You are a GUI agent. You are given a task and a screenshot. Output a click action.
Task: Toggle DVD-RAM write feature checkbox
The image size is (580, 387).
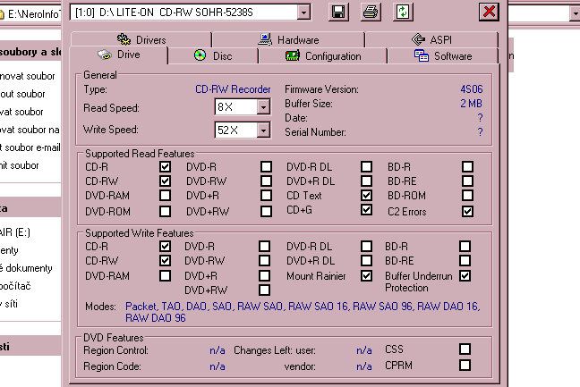165,276
